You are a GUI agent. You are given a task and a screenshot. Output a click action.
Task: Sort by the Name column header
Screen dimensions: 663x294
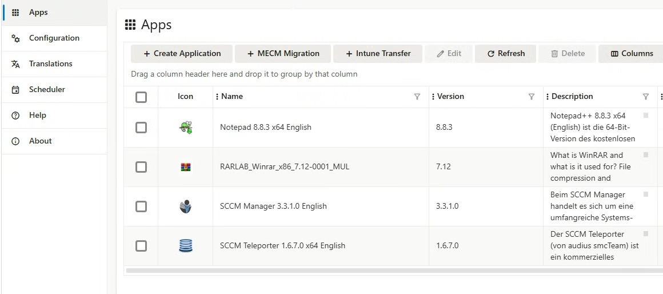232,97
